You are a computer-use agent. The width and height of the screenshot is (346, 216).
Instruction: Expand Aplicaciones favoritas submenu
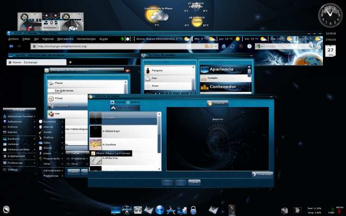pyautogui.click(x=19, y=116)
